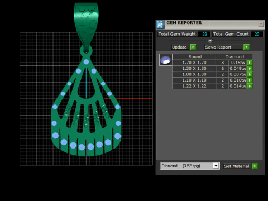Click green arrow for 1.10 X 1.10 row
This screenshot has width=268, height=201.
tap(250, 80)
